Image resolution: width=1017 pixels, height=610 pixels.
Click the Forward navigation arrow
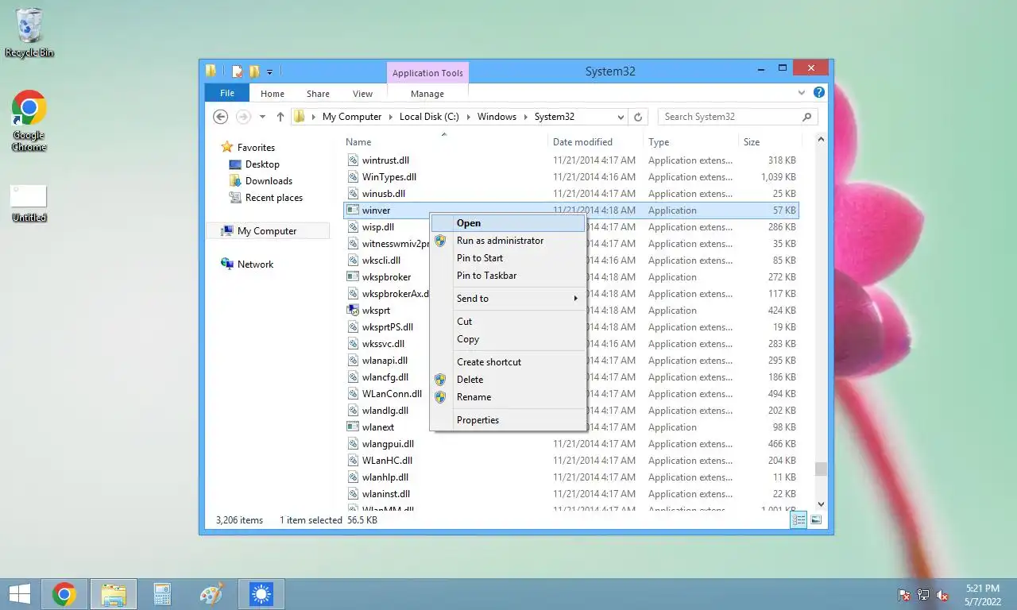point(243,117)
